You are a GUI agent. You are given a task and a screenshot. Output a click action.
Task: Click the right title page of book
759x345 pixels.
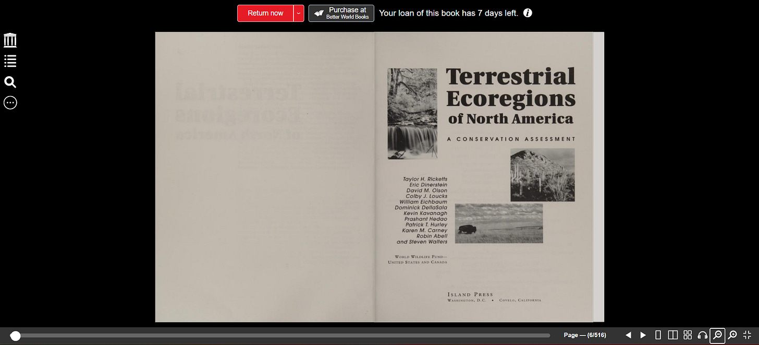tap(484, 177)
